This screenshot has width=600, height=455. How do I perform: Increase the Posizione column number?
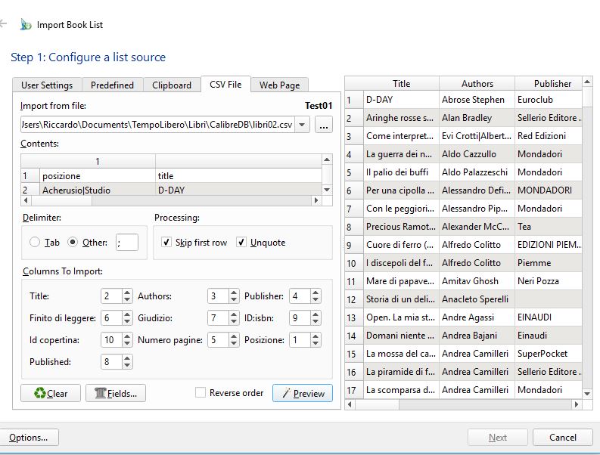pos(316,336)
